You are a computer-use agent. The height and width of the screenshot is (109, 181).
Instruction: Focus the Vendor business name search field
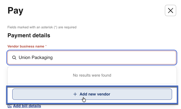pyautogui.click(x=102, y=58)
